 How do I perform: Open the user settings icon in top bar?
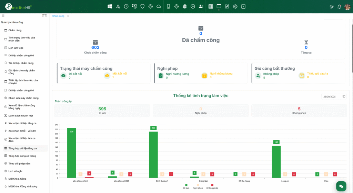click(x=118, y=7)
